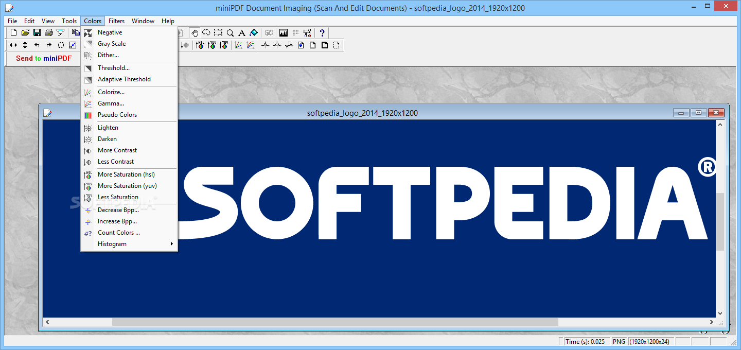Choose Count Colors ... menu entry
This screenshot has height=350, width=741.
(x=129, y=233)
